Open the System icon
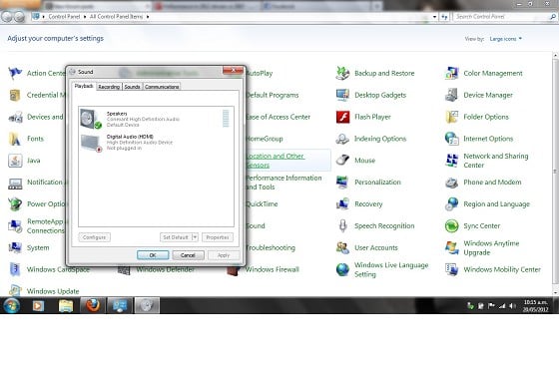The height and width of the screenshot is (377, 559). click(15, 247)
